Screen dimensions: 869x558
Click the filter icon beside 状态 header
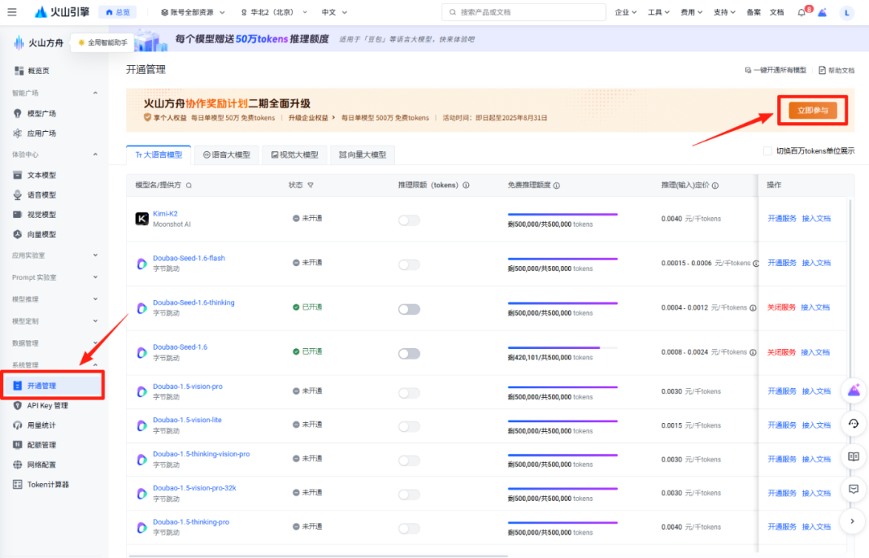311,186
